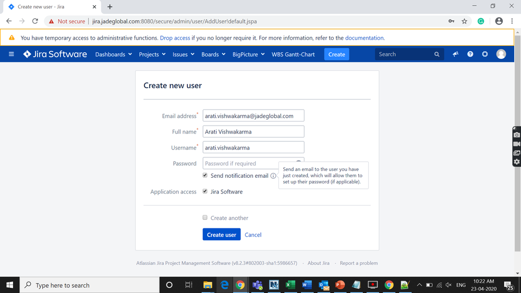Image resolution: width=521 pixels, height=293 pixels.
Task: Open Outlook from the taskbar
Action: (324, 285)
